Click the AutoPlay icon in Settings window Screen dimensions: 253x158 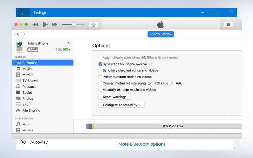point(23,142)
